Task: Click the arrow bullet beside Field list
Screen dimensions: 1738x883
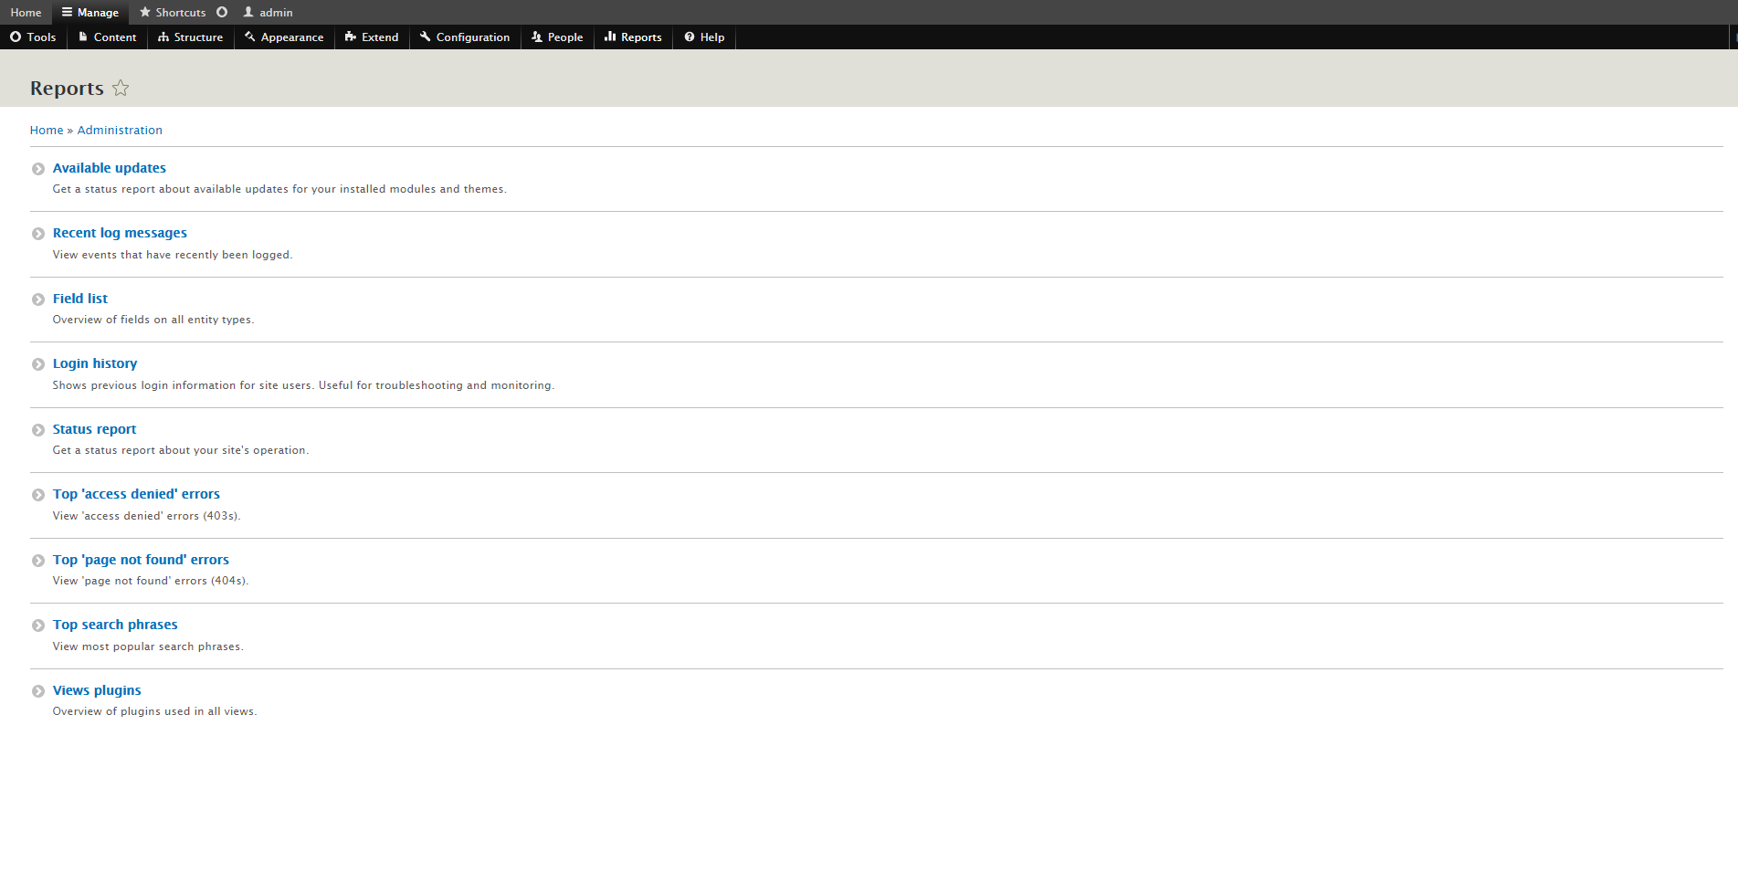Action: pyautogui.click(x=38, y=300)
